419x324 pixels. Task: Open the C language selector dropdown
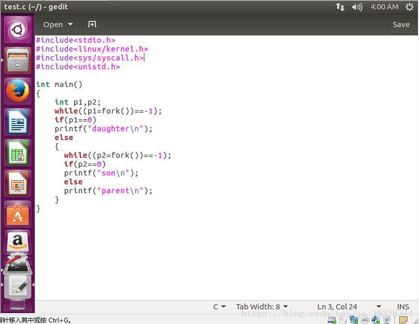[x=219, y=307]
